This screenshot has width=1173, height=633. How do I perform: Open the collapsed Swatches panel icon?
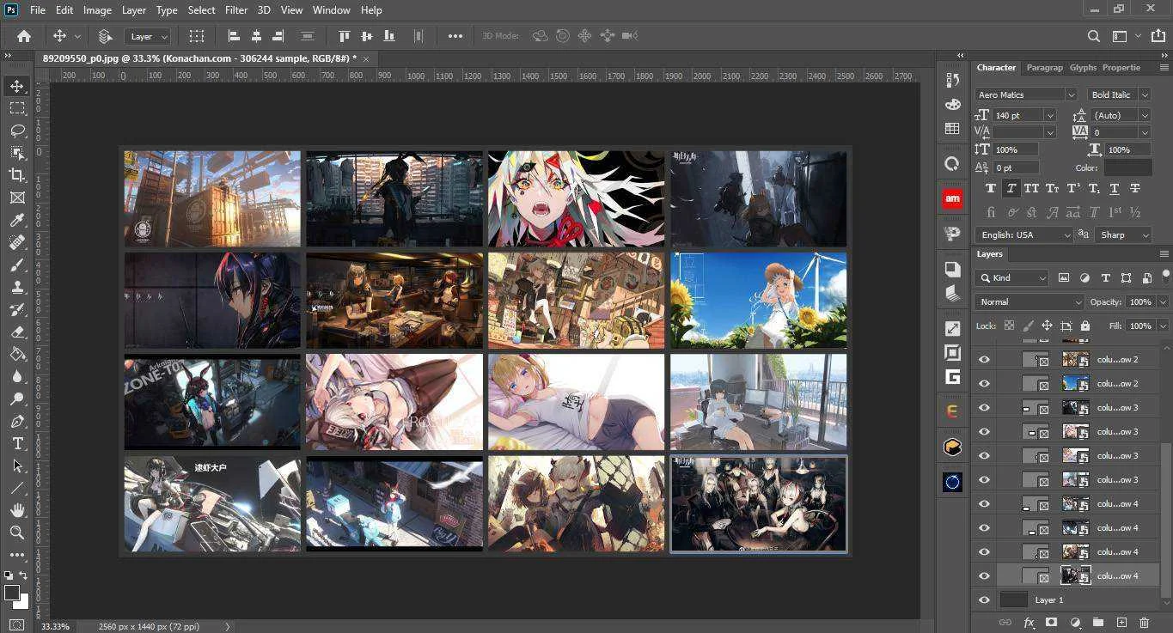point(952,128)
